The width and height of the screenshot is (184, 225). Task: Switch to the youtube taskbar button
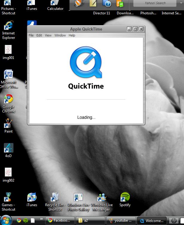coord(121,221)
